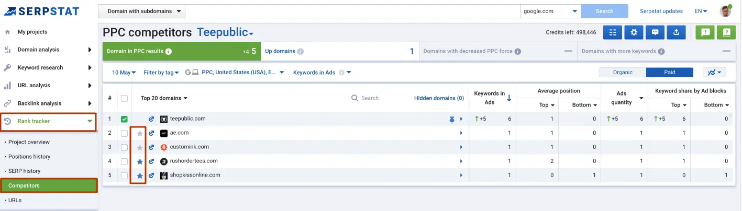Open the user profile avatar
This screenshot has width=742, height=211.
click(725, 11)
